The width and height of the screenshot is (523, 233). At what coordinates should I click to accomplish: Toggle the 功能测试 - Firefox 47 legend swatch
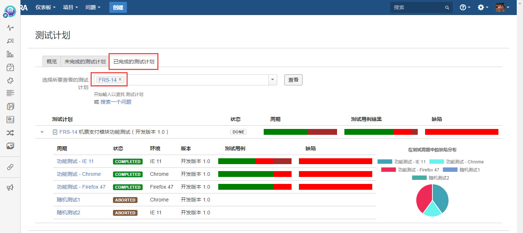coord(388,170)
